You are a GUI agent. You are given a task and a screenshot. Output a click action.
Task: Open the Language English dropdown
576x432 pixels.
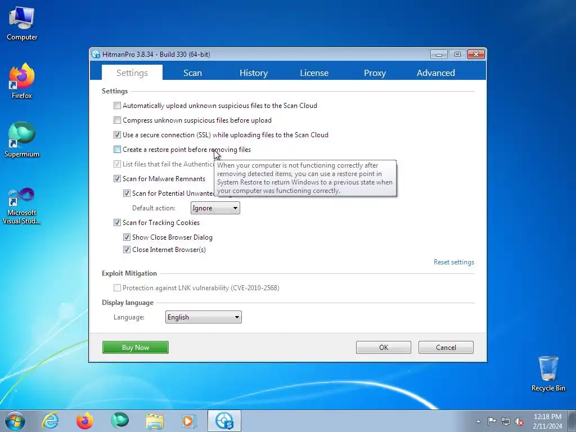tap(204, 317)
